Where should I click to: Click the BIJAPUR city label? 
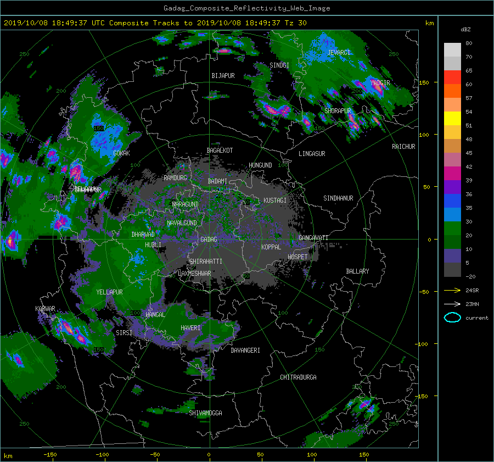[223, 76]
